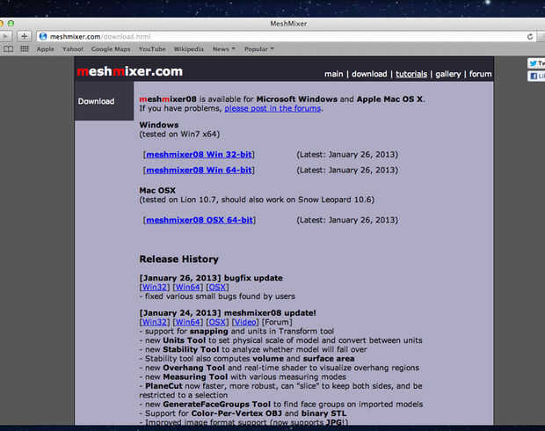545x431 pixels.
Task: Click the Release History heading
Action: click(179, 259)
